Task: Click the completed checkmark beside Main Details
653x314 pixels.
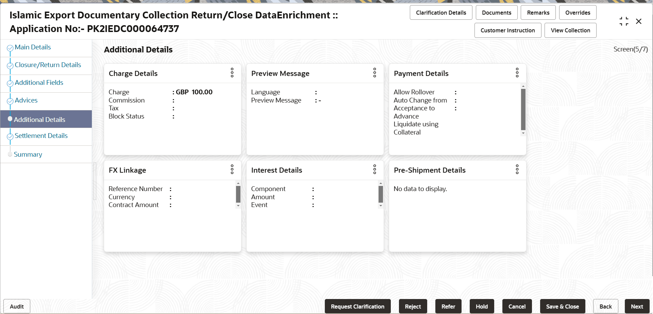Action: 10,47
